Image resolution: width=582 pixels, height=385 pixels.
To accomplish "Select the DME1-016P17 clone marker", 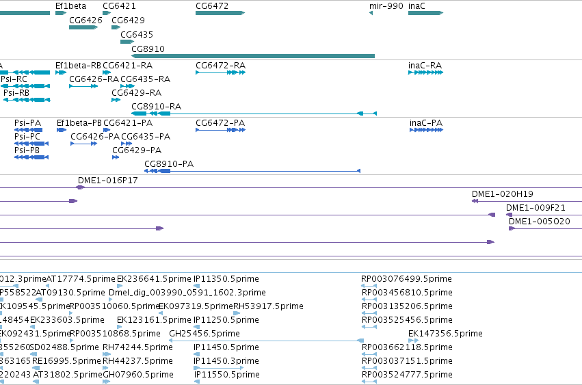I will coord(80,187).
